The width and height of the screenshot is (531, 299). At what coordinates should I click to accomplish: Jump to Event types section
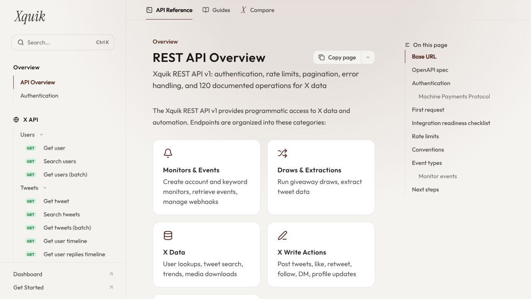click(x=427, y=163)
